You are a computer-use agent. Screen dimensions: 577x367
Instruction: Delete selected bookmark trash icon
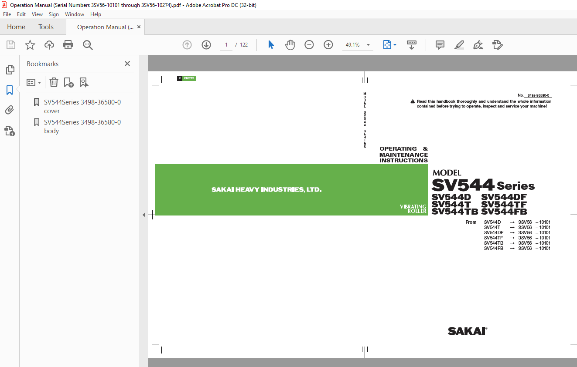54,82
